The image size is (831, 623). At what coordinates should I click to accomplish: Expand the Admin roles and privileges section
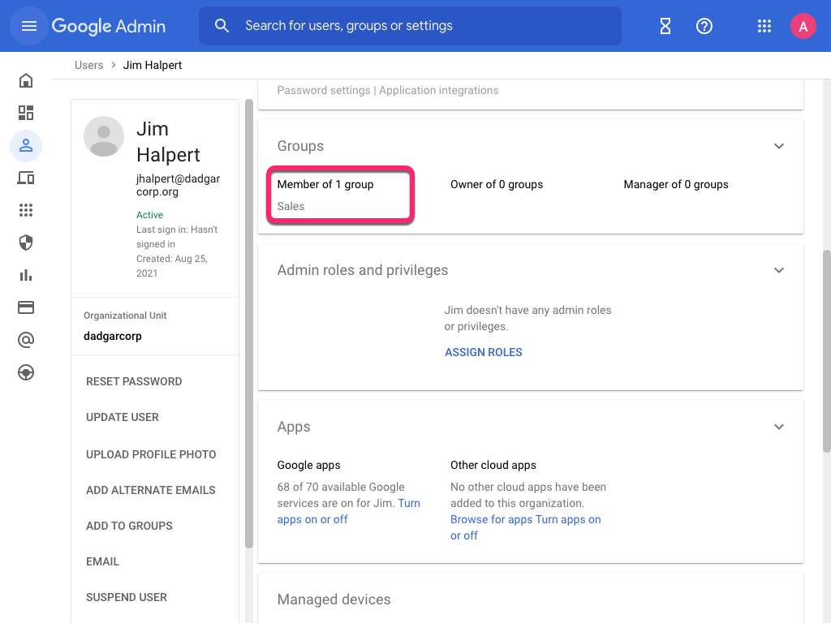[x=778, y=270]
